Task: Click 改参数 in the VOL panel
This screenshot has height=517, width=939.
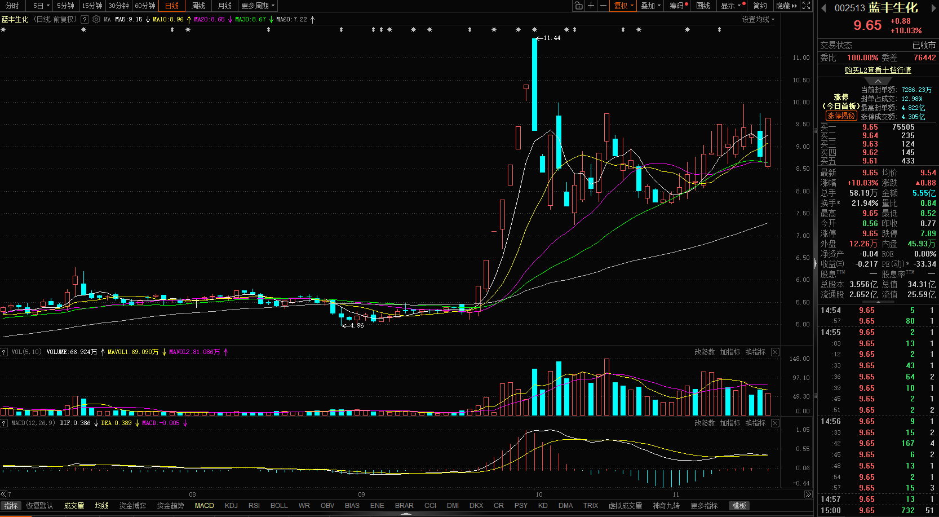Action: tap(705, 352)
